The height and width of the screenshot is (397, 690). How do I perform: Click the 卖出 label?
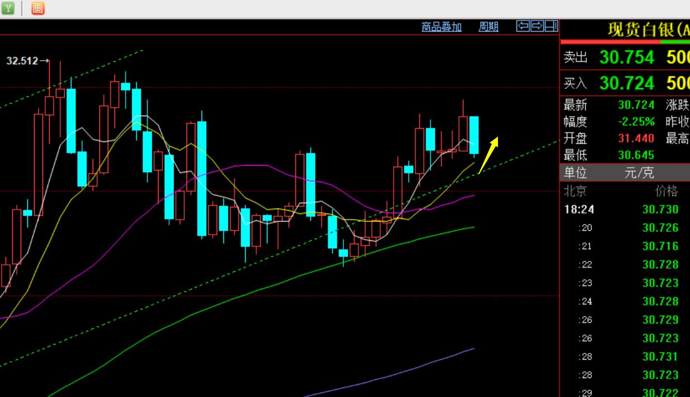576,57
